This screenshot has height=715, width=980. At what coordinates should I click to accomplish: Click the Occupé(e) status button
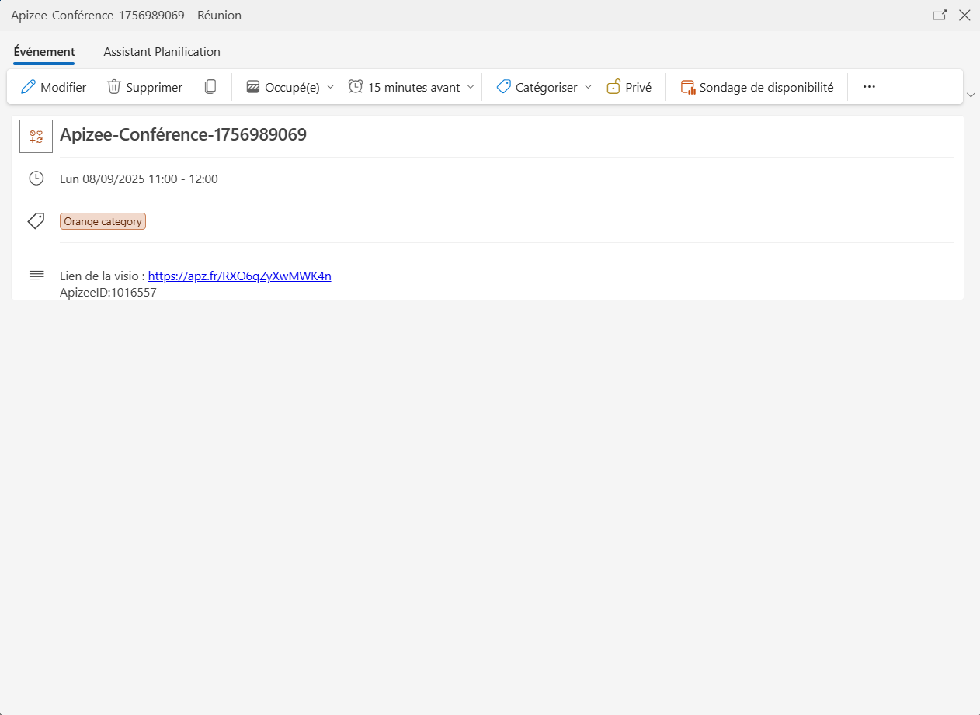tap(283, 87)
